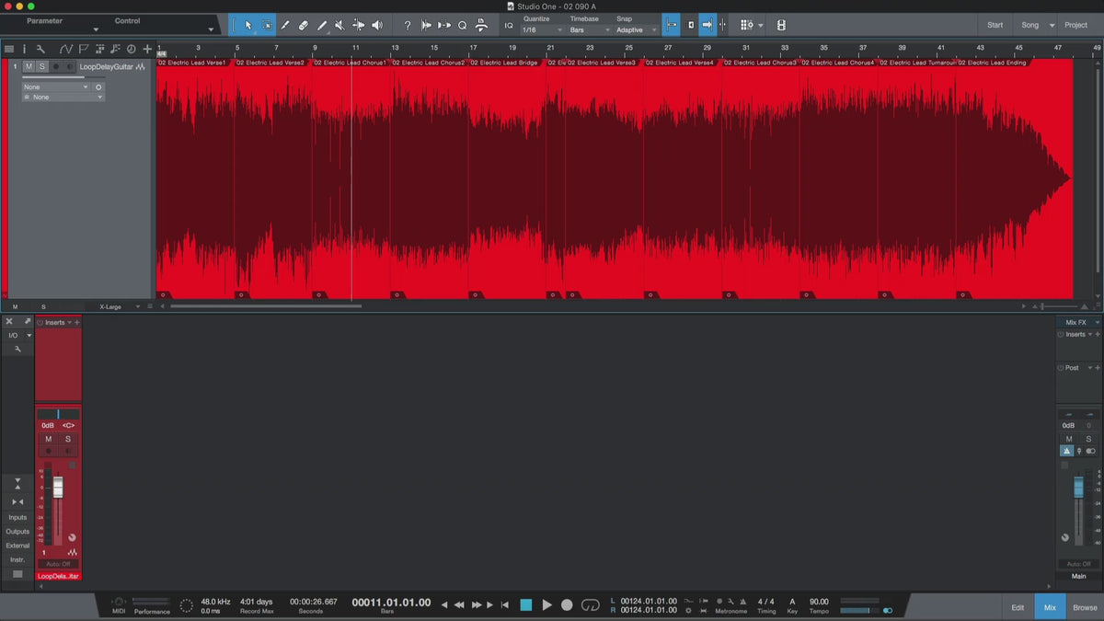The width and height of the screenshot is (1104, 621).
Task: Click the LoopDelayGuitar channel volume fader
Action: (x=58, y=488)
